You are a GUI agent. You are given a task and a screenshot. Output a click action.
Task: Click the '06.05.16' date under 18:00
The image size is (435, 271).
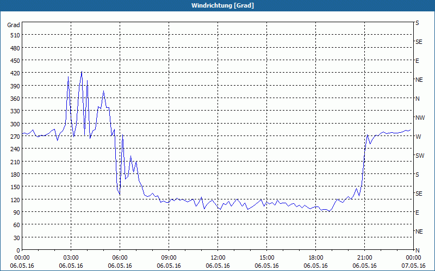pyautogui.click(x=316, y=266)
